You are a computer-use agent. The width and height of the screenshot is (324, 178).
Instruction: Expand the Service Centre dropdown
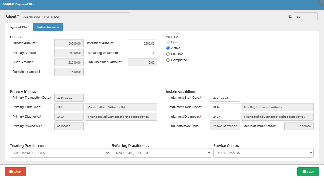click(x=263, y=153)
